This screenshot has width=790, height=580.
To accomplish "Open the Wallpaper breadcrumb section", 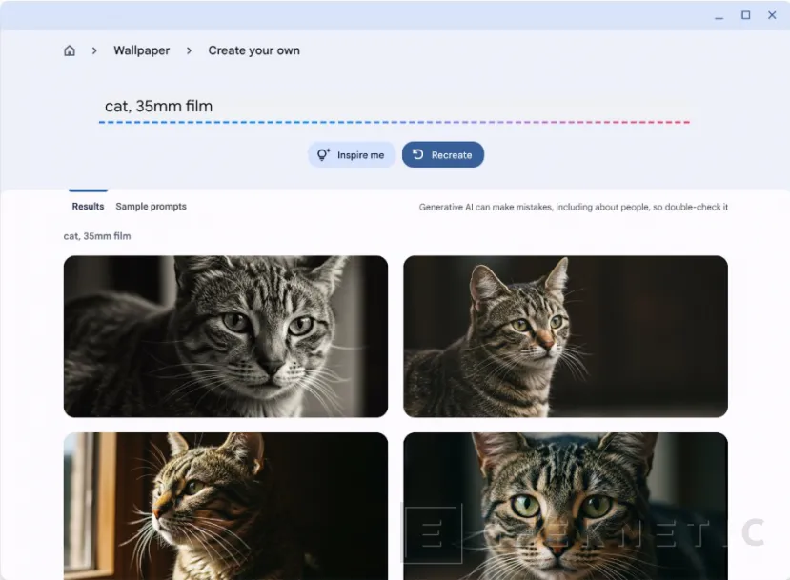I will click(140, 50).
